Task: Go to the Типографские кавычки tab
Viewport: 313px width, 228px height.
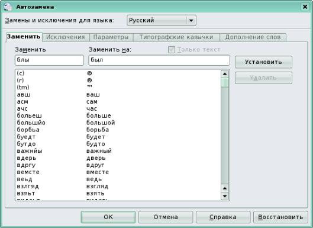Action: point(176,37)
